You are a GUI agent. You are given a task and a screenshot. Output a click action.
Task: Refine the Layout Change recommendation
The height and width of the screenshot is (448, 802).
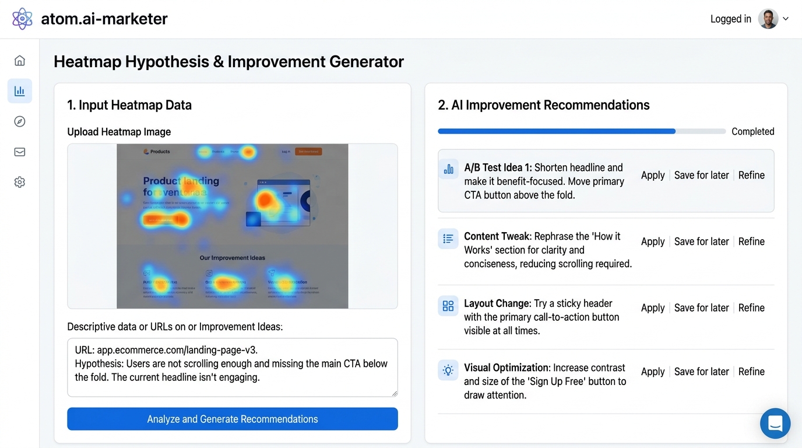[751, 308]
